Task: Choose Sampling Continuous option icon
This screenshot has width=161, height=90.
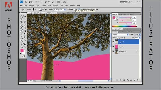Action: [41, 10]
